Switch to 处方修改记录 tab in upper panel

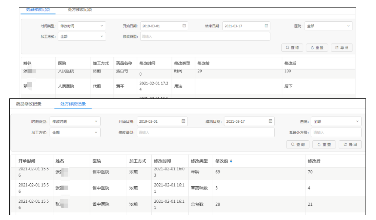coord(80,10)
